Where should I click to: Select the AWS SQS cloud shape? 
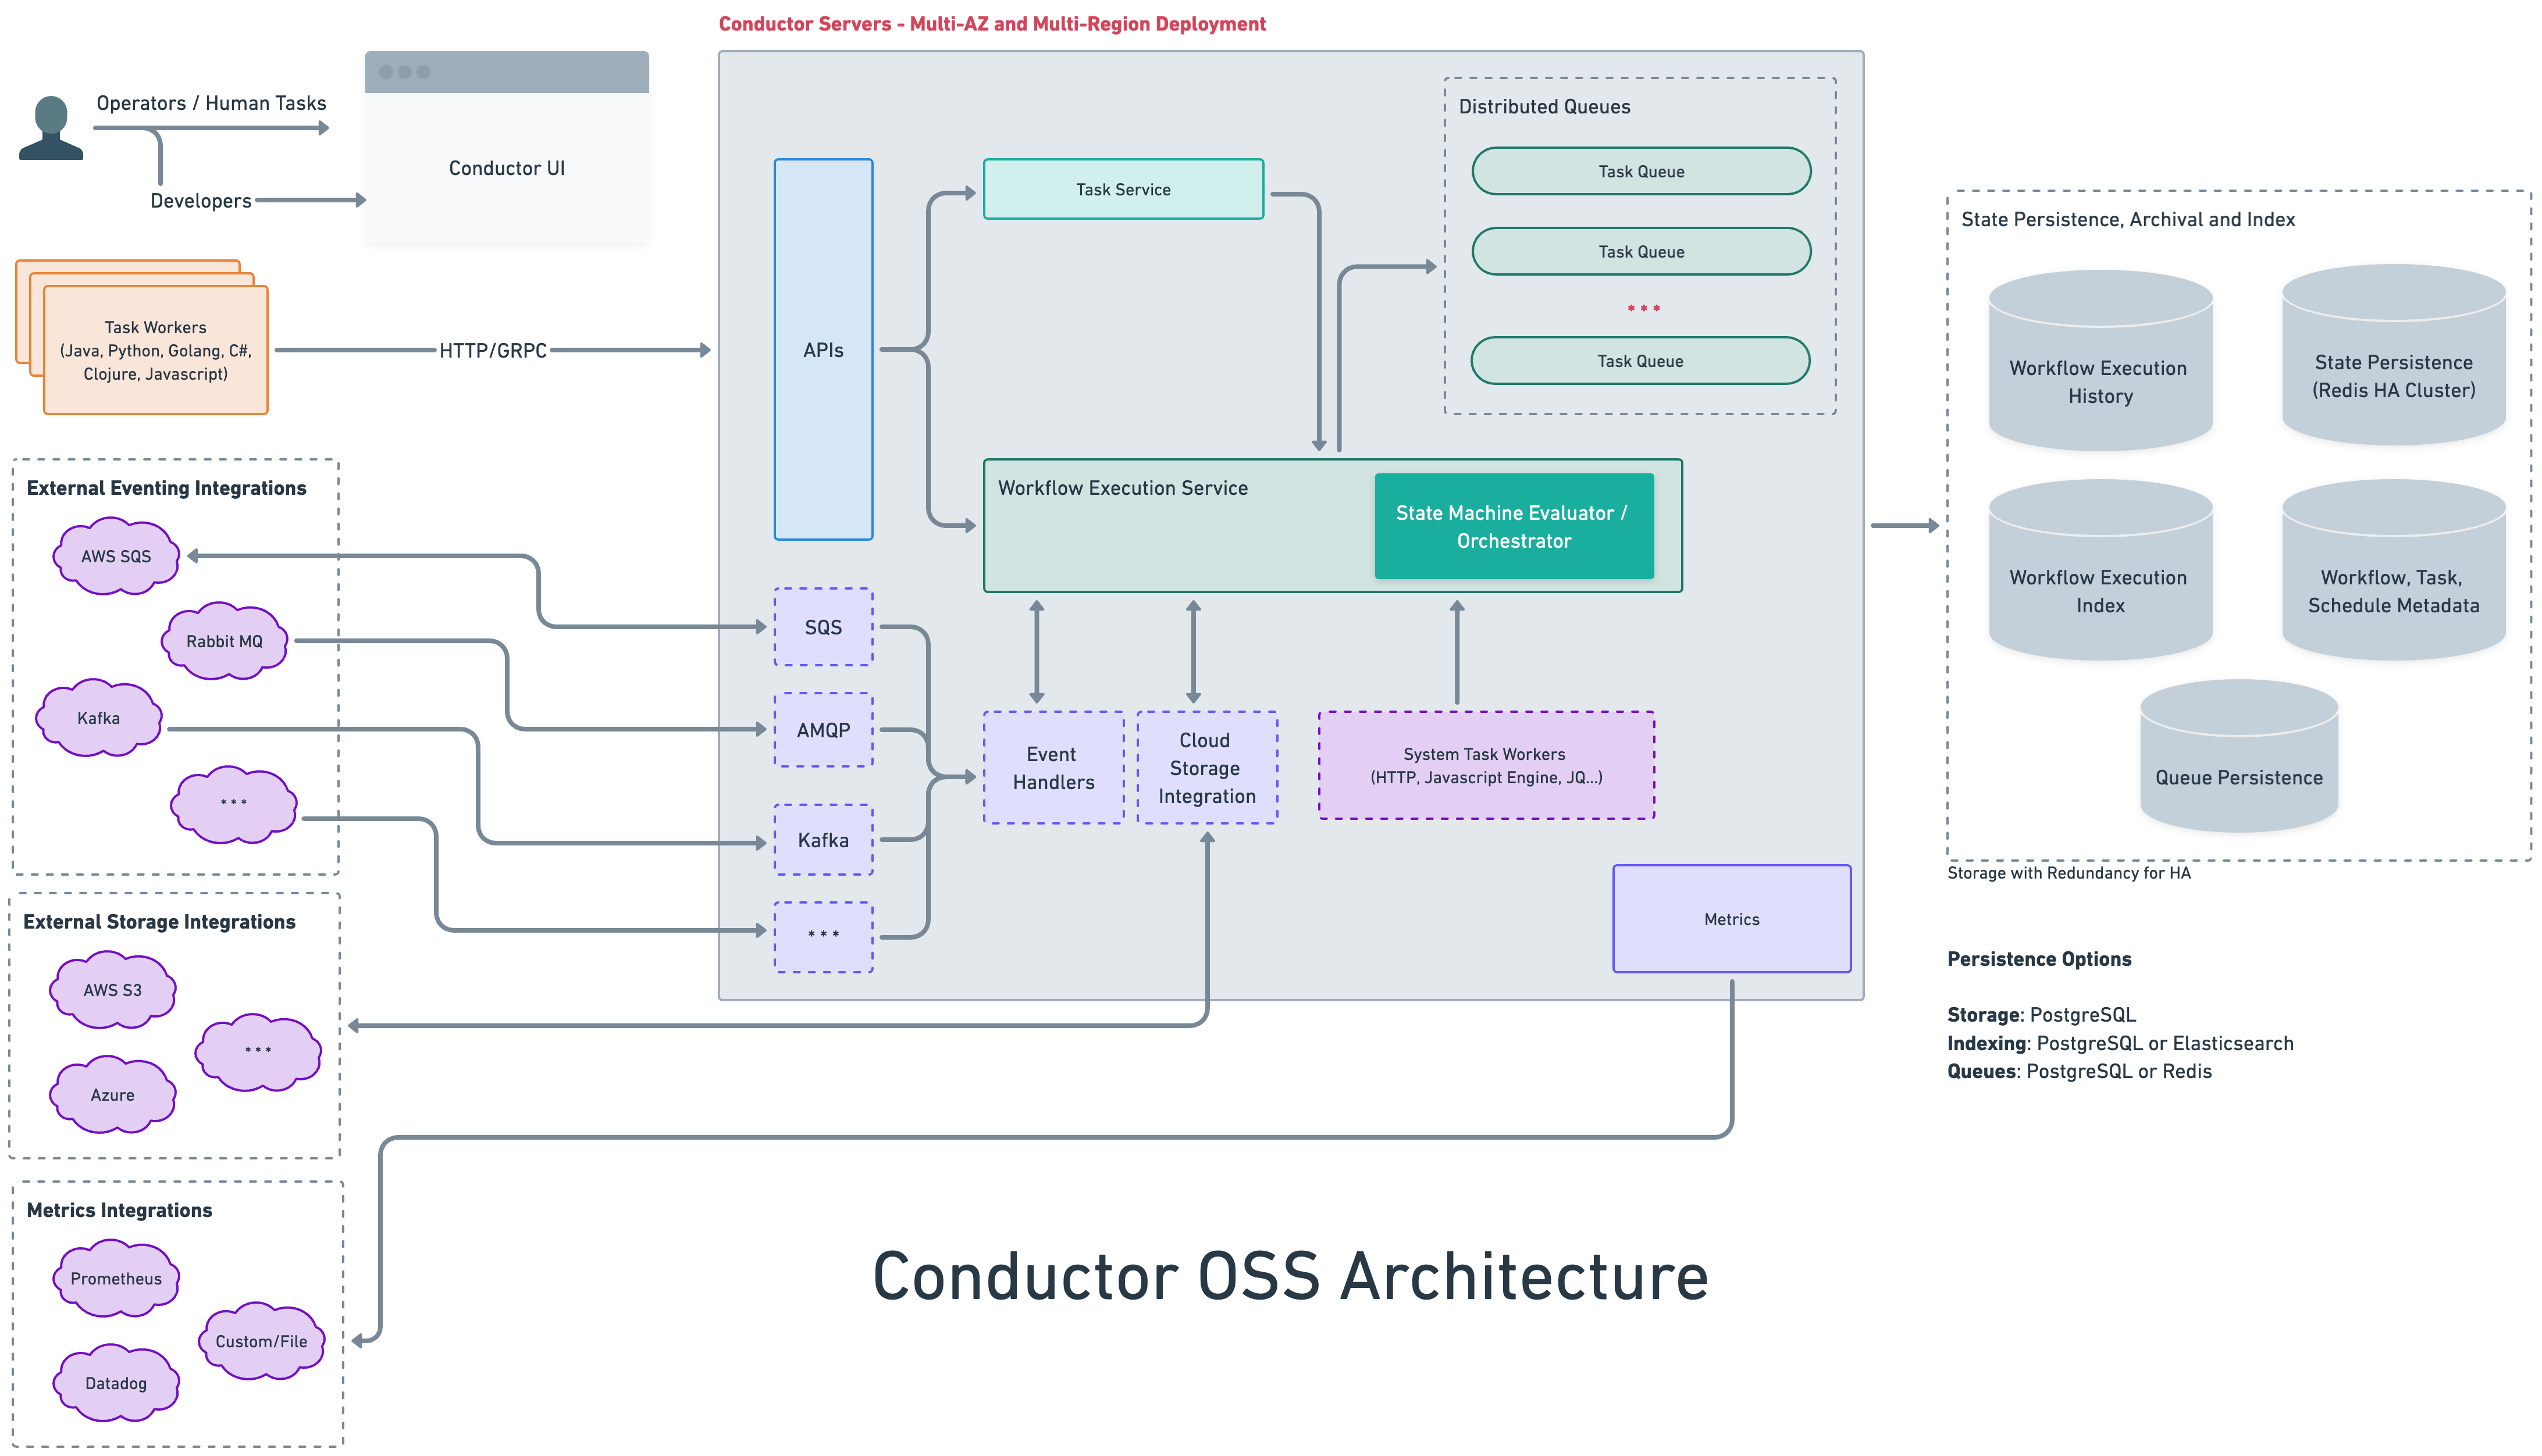click(116, 556)
